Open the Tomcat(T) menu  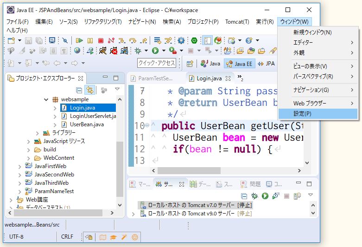(237, 22)
